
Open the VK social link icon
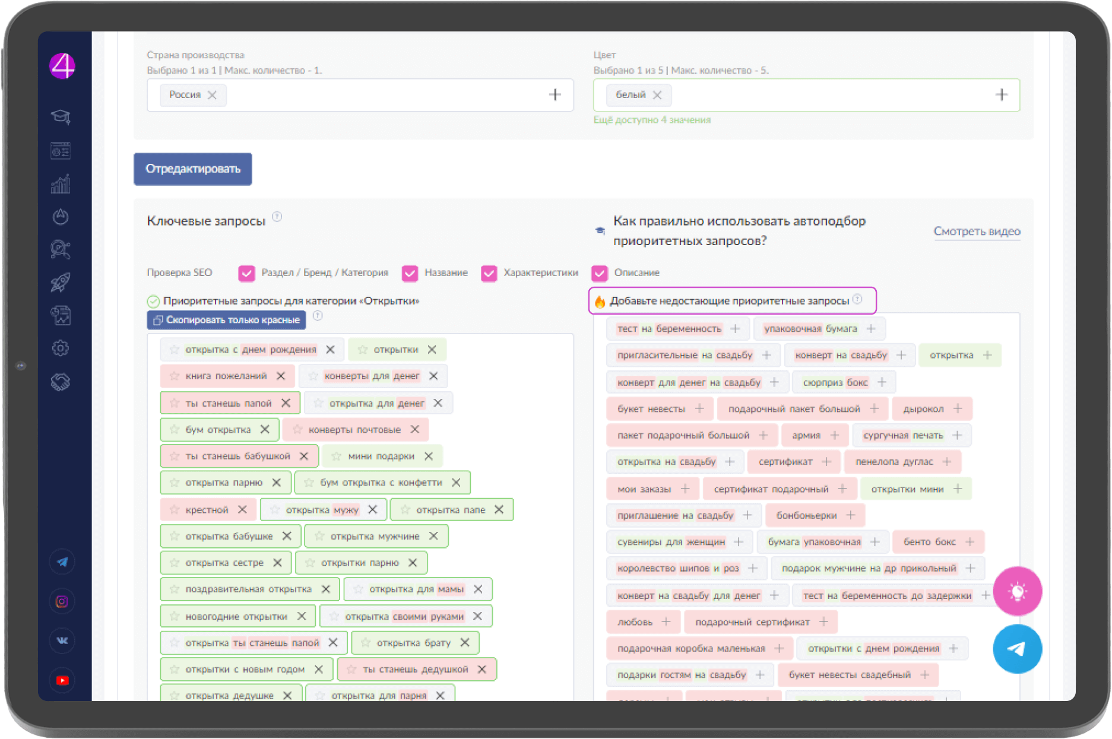(x=62, y=640)
